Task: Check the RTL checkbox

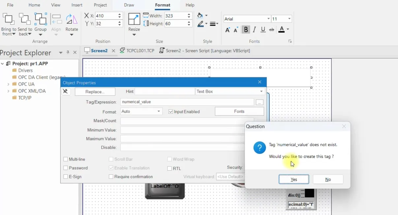Action: [169, 169]
